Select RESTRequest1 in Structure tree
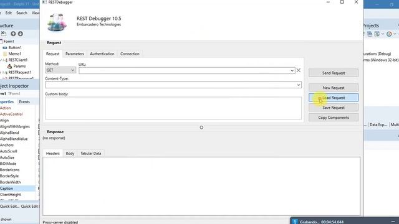399x224 pixels. pyautogui.click(x=20, y=72)
